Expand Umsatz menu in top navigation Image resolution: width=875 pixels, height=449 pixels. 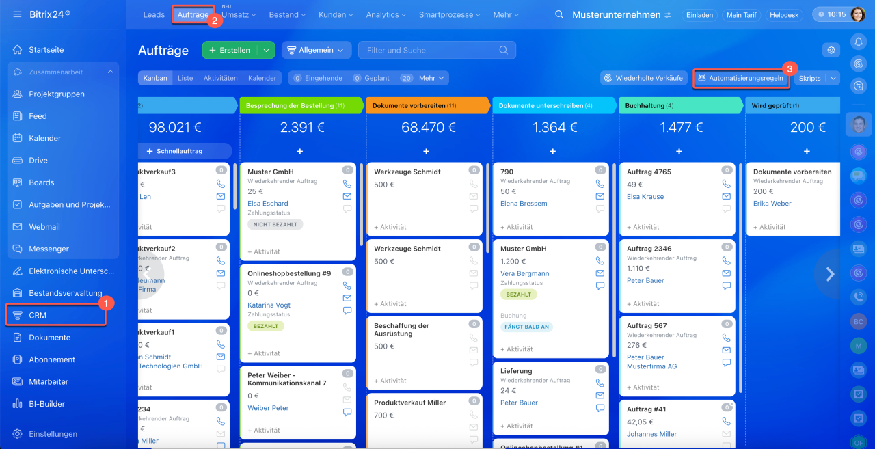(x=239, y=15)
